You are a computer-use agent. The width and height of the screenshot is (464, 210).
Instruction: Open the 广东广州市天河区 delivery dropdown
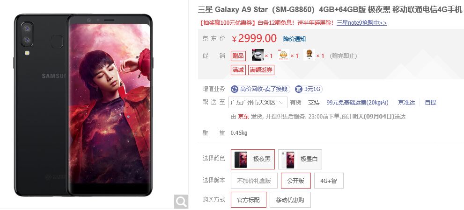pyautogui.click(x=258, y=103)
